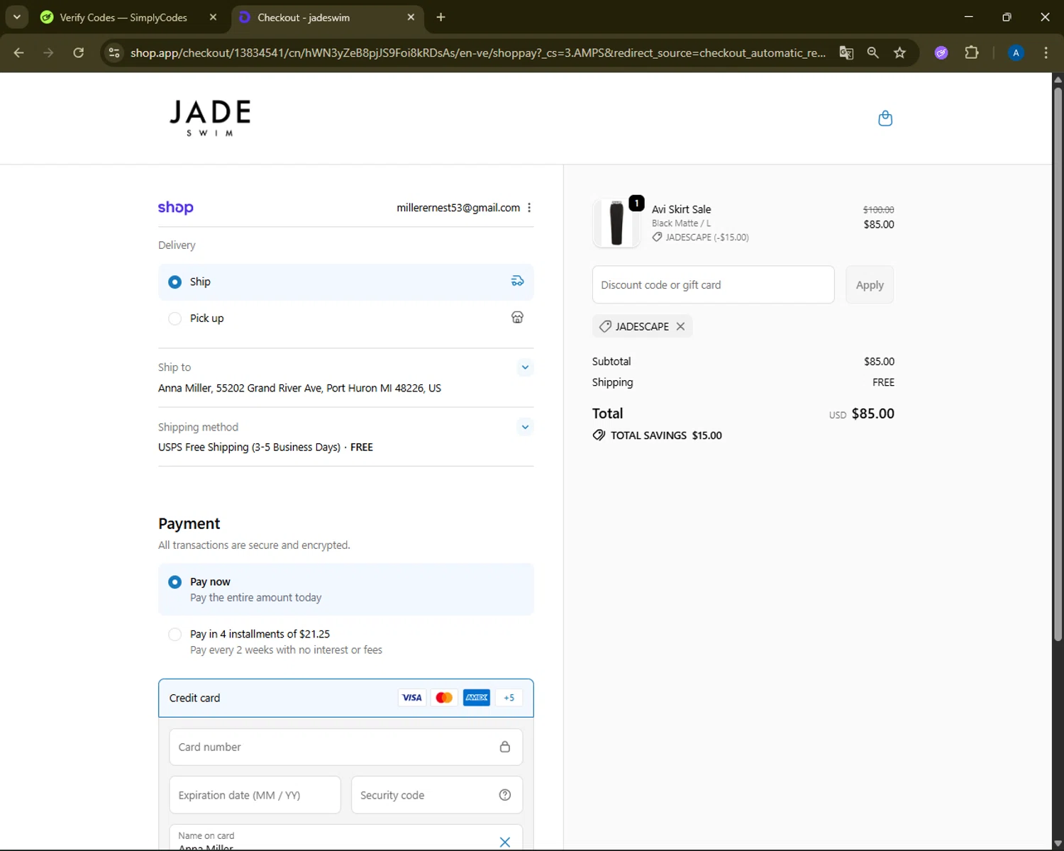
Task: Click the Visa card logo
Action: pos(411,698)
